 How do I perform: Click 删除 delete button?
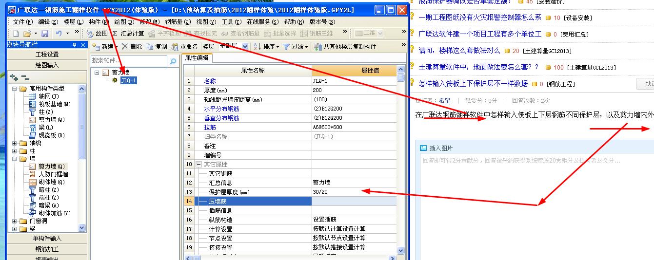[132, 47]
